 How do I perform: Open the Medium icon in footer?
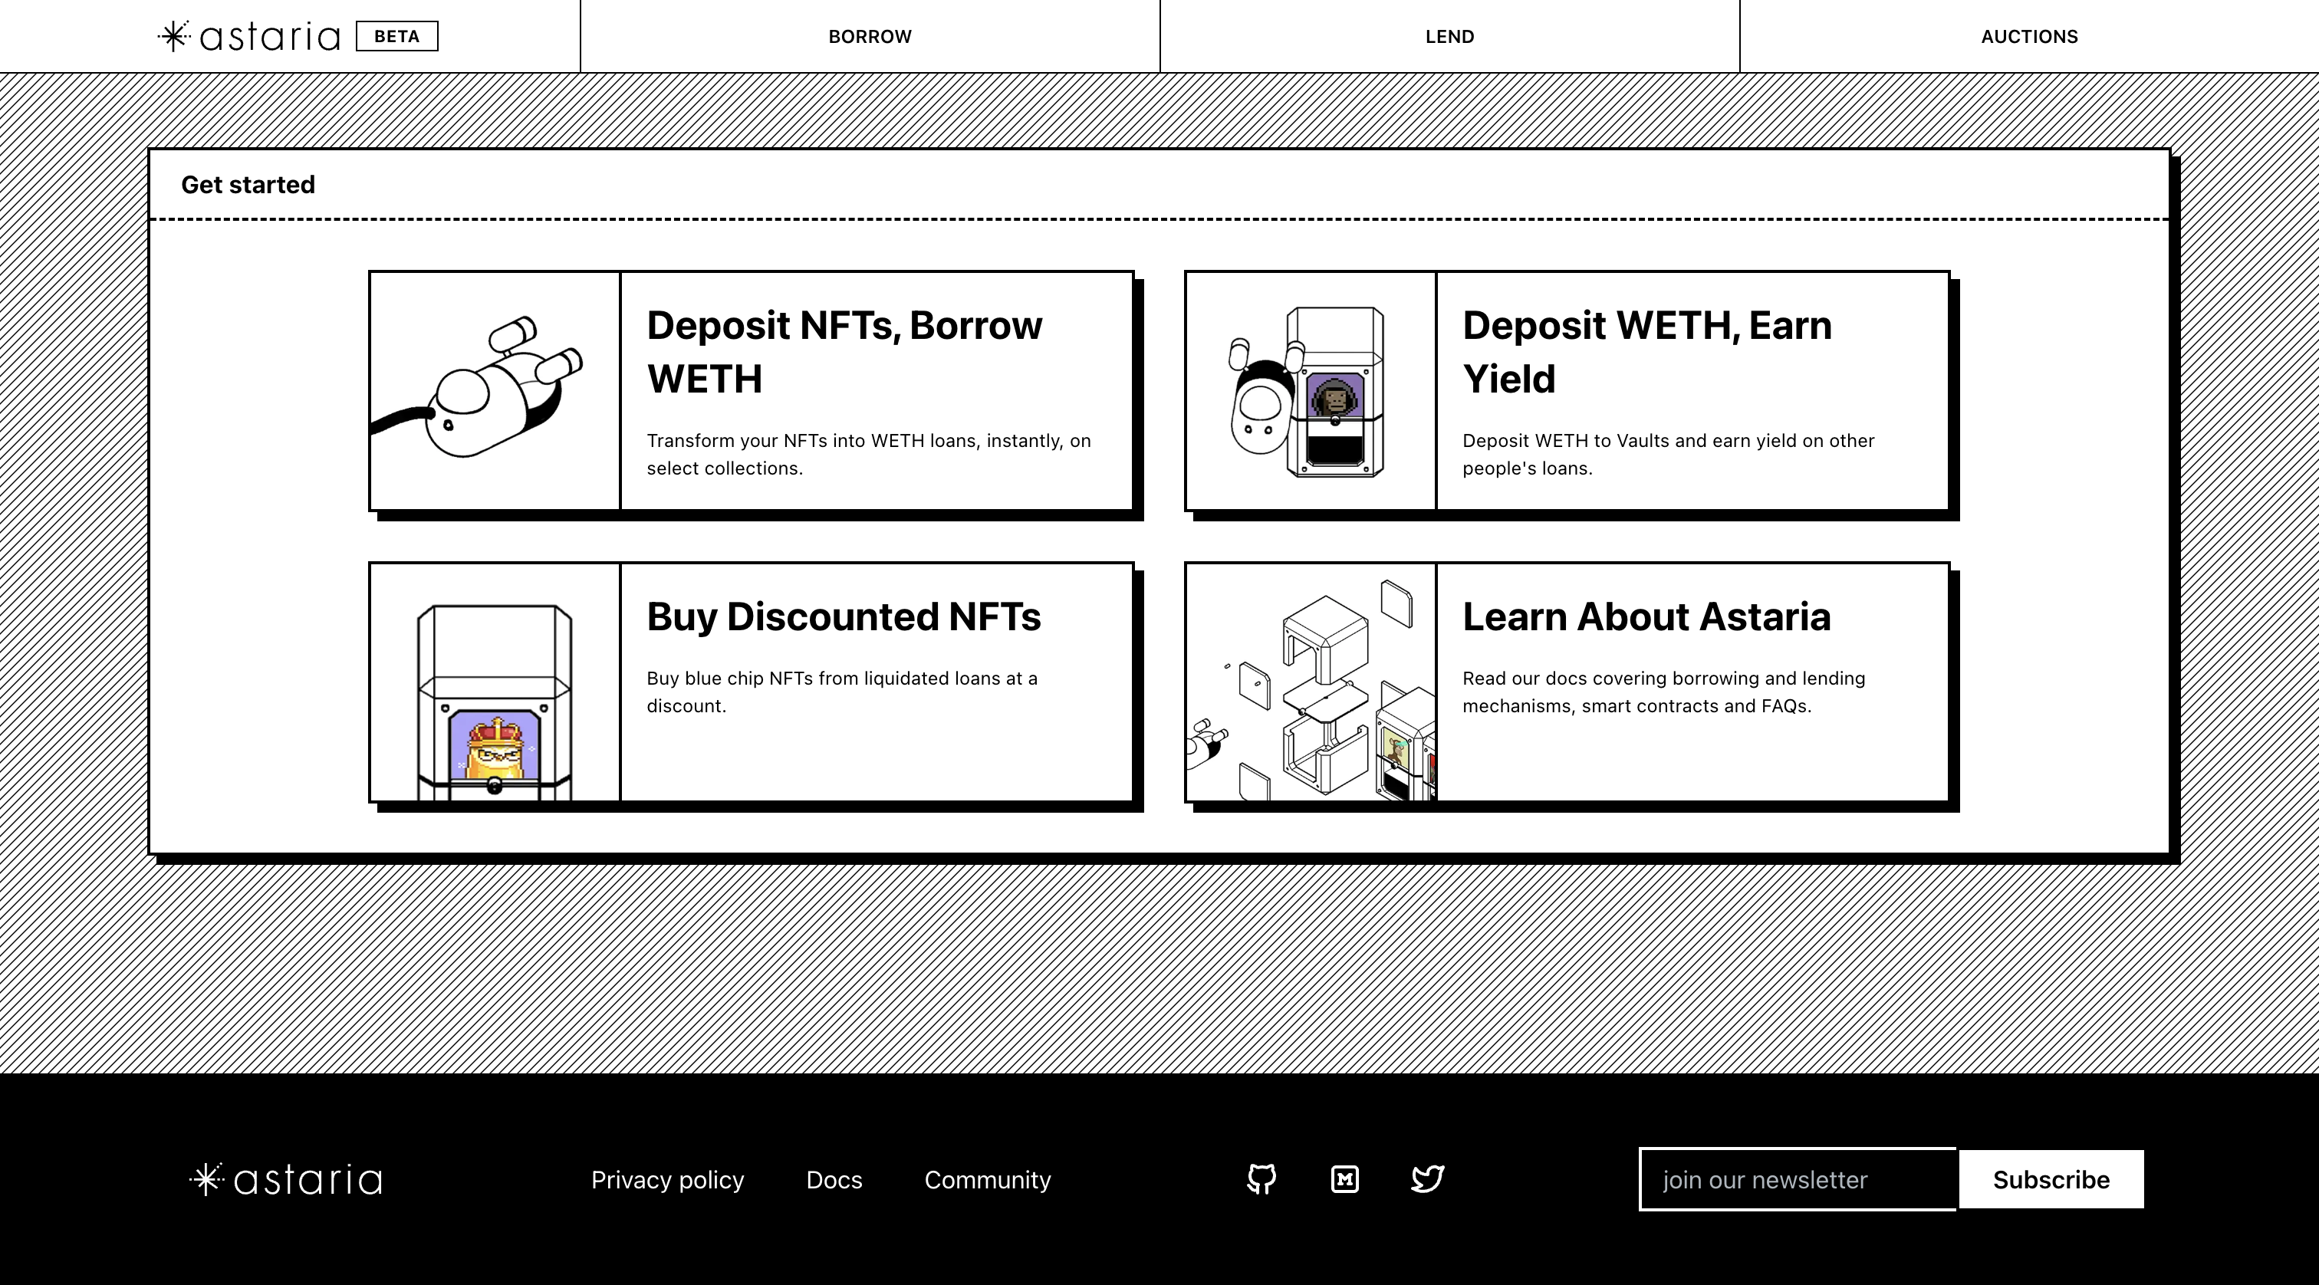(x=1345, y=1179)
